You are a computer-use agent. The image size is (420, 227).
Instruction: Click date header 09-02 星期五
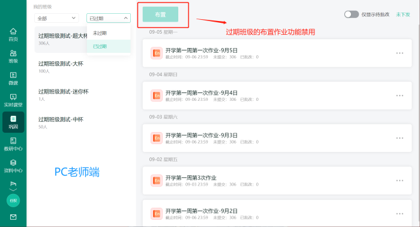(163, 160)
